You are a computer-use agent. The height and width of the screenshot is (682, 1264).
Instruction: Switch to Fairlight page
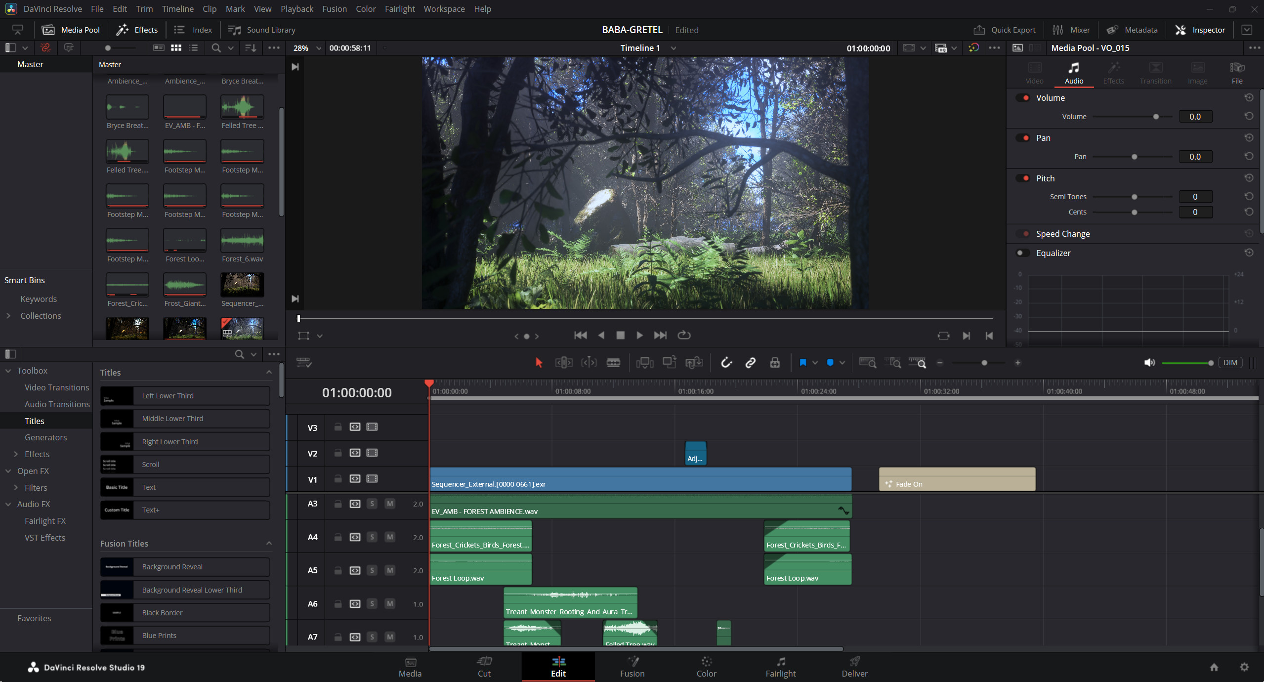[780, 667]
